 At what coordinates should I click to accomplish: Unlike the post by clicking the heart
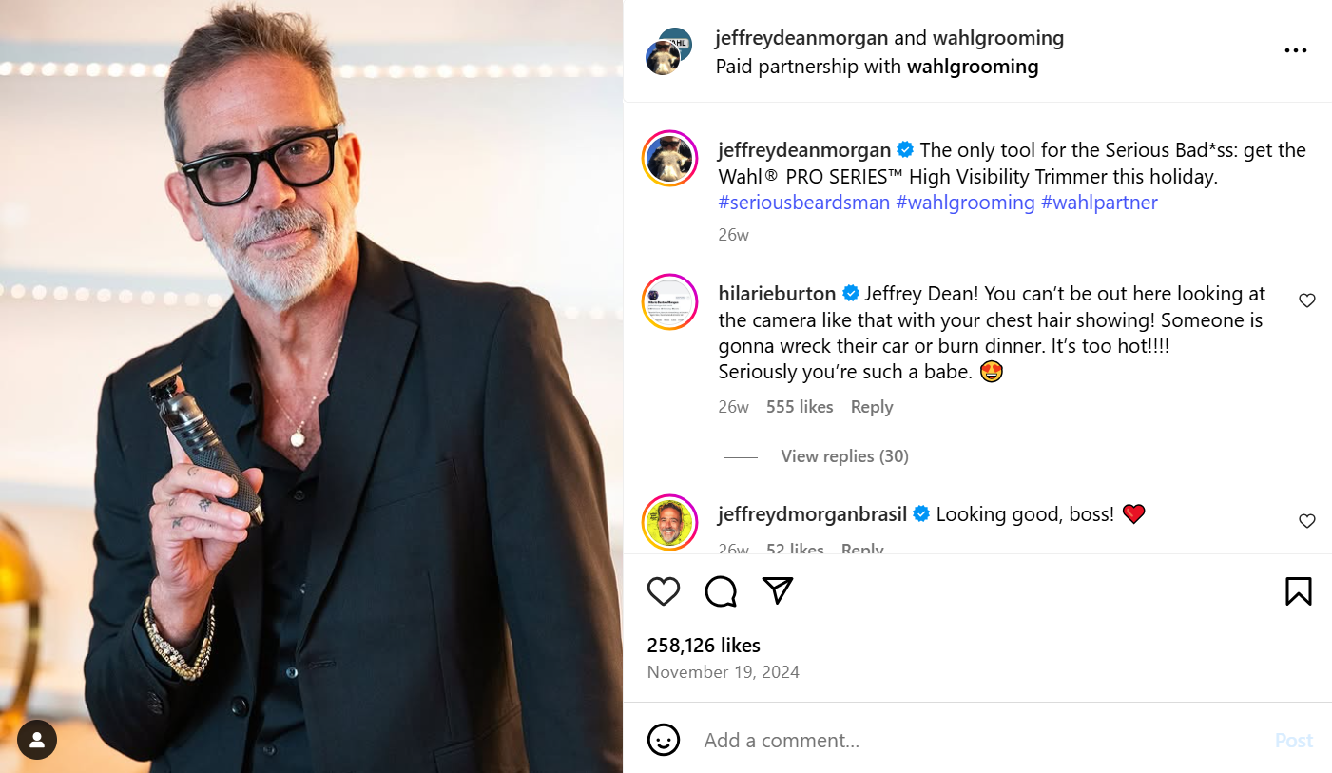663,590
